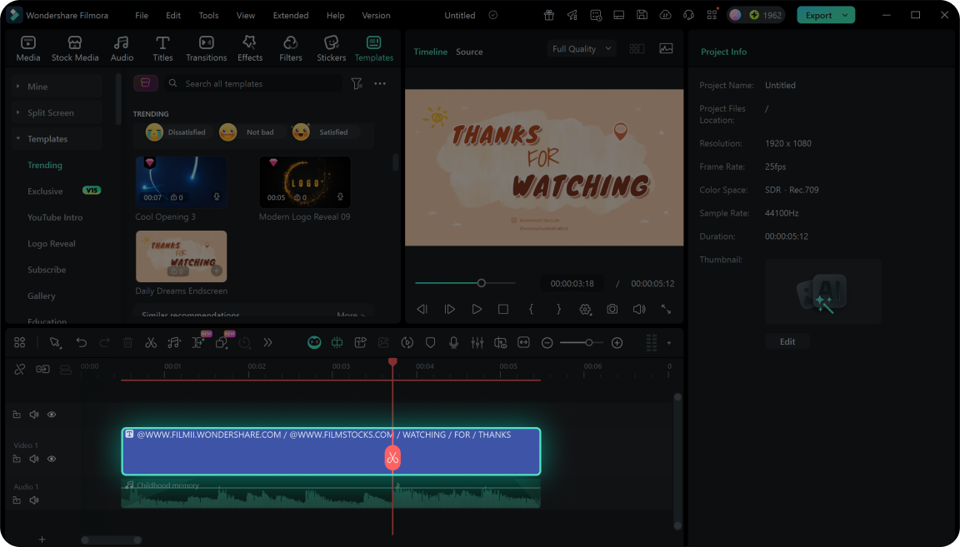
Task: Take a snapshot of the preview
Action: click(612, 310)
